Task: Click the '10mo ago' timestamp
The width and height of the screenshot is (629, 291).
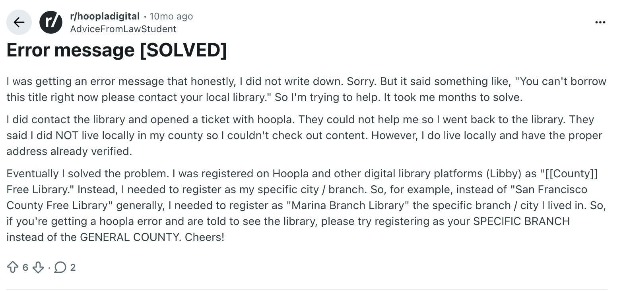Action: (x=171, y=16)
